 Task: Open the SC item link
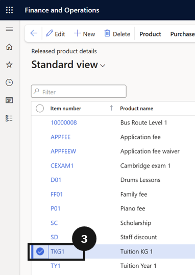pyautogui.click(x=54, y=223)
